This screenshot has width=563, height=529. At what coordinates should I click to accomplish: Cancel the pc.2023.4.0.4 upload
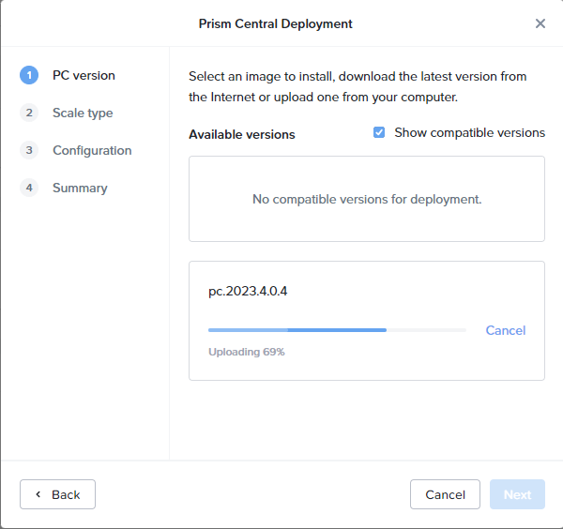click(505, 330)
